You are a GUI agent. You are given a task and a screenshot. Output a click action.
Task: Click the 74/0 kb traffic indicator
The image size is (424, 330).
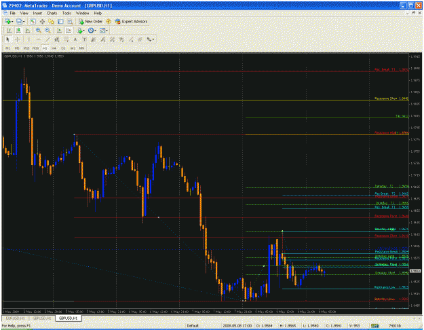pyautogui.click(x=395, y=326)
